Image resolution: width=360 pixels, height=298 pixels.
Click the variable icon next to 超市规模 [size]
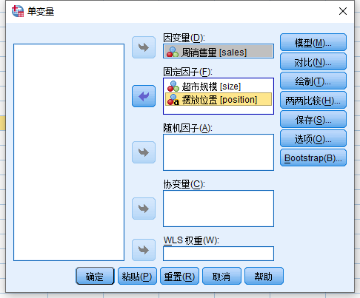pos(173,87)
